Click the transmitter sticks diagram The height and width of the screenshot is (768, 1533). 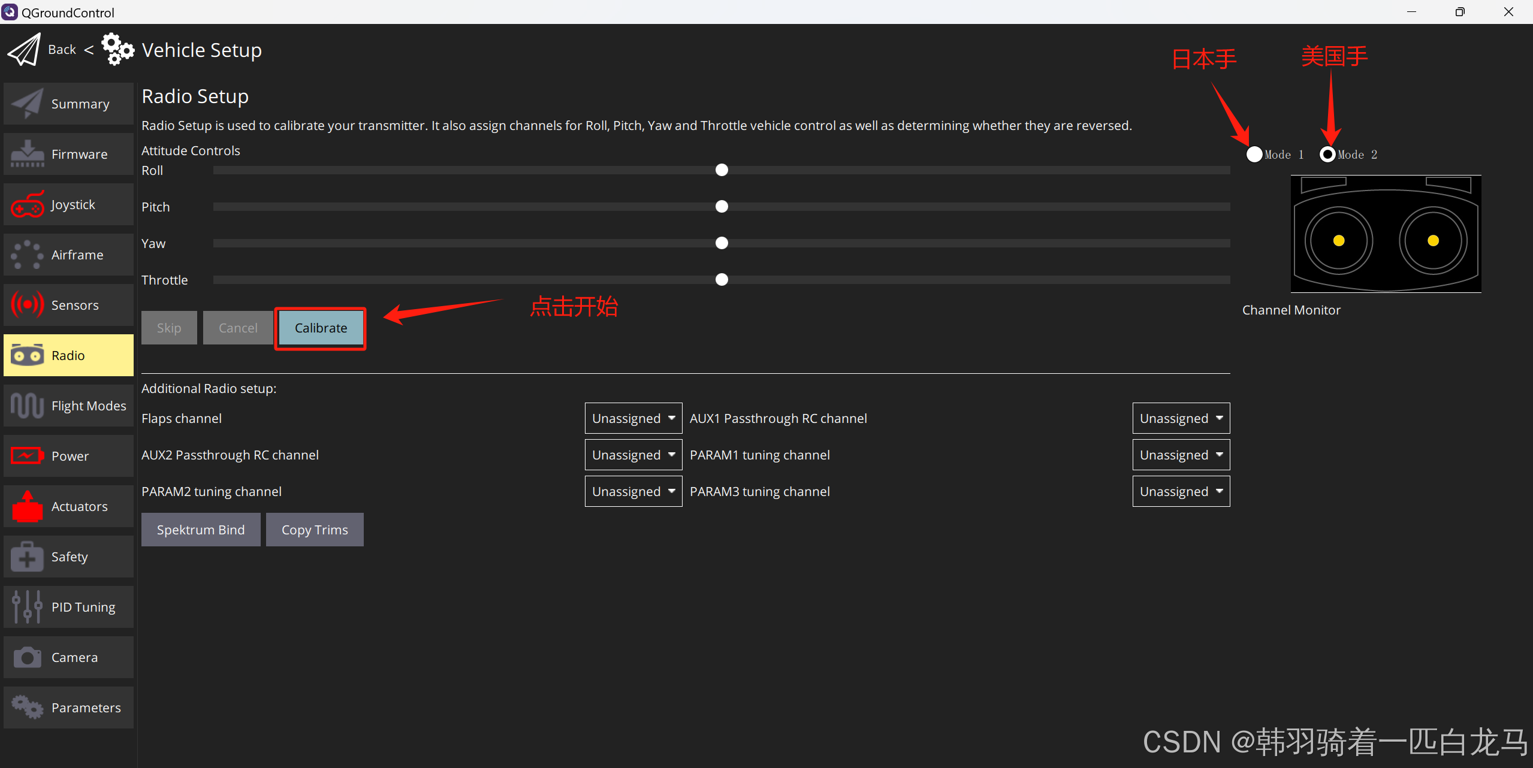pyautogui.click(x=1386, y=234)
